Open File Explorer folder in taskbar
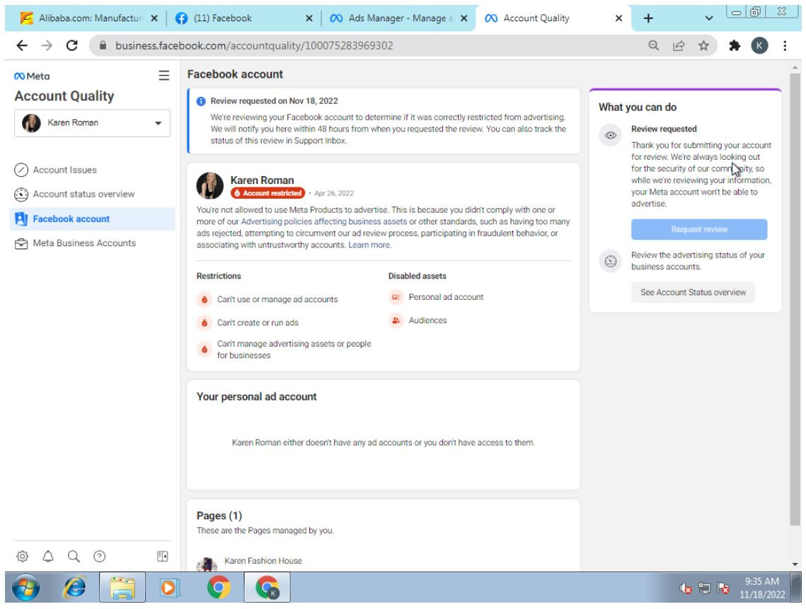Image resolution: width=806 pixels, height=609 pixels. tap(122, 587)
